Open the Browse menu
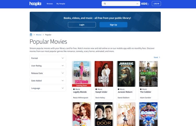Image resolution: width=196 pixels, height=126 pixels. [x=50, y=4]
